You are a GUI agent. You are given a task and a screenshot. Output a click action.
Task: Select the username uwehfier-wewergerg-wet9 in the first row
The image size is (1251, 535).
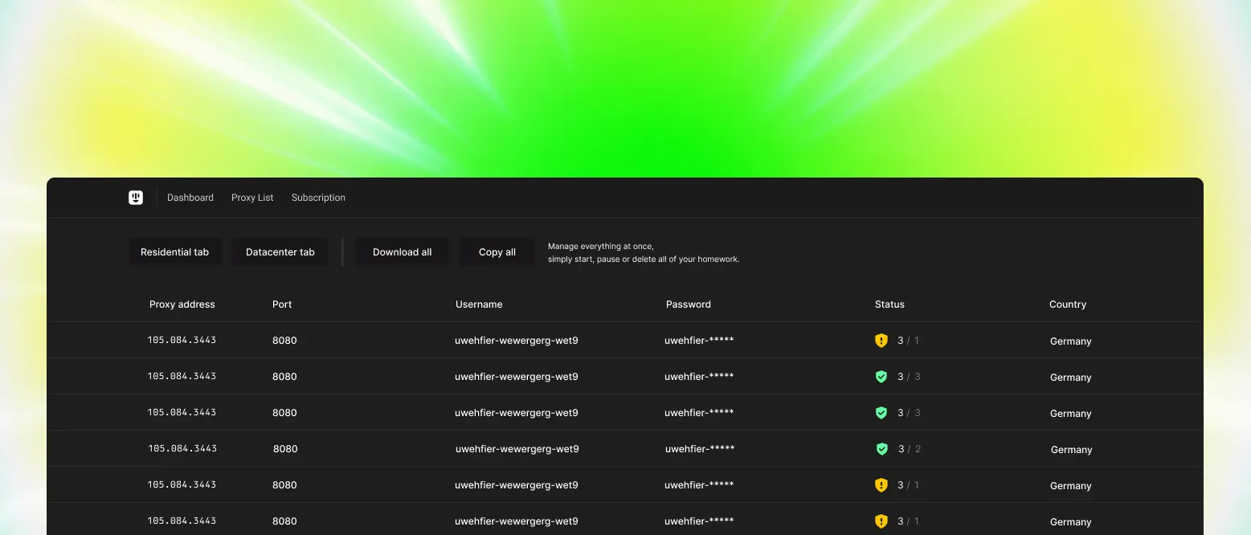coord(517,340)
